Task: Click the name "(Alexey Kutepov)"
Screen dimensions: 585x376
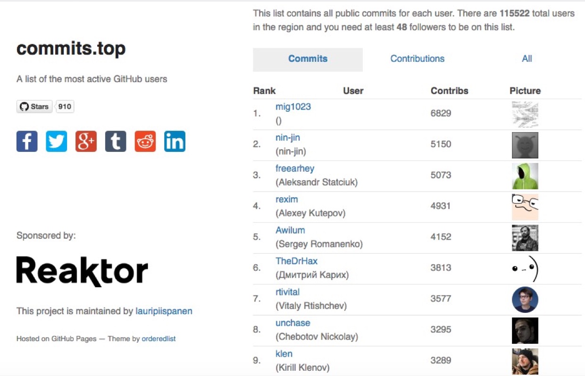Action: (x=310, y=213)
